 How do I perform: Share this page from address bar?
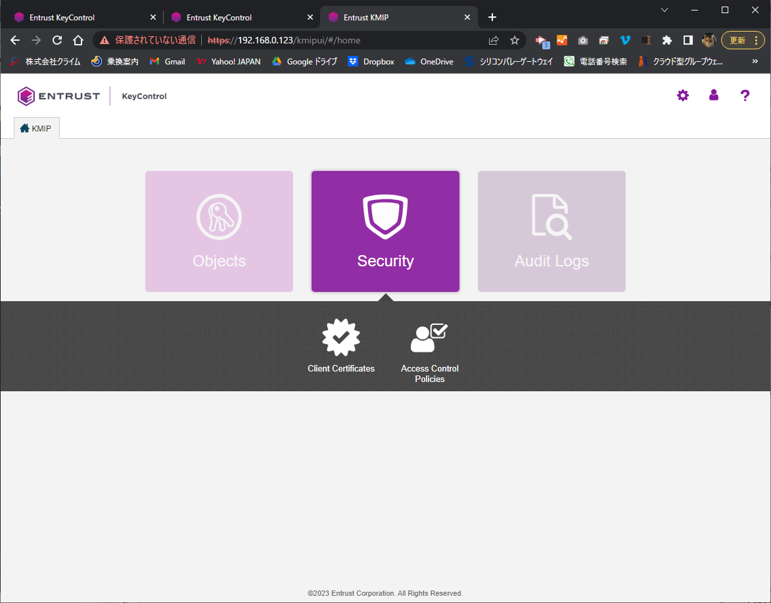494,40
